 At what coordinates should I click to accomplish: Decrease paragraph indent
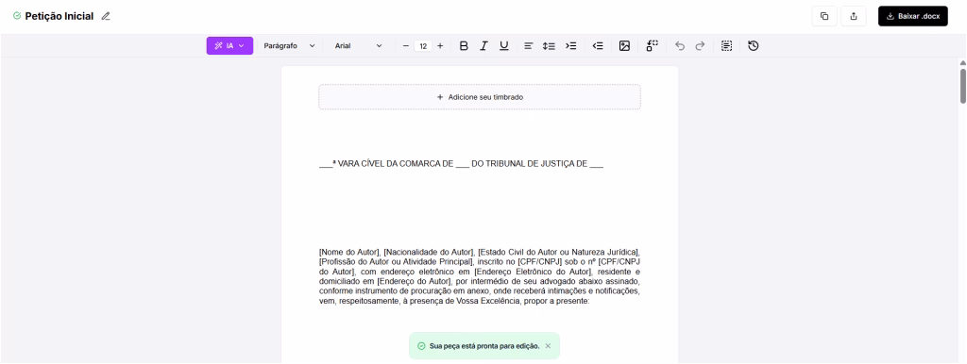pyautogui.click(x=598, y=45)
